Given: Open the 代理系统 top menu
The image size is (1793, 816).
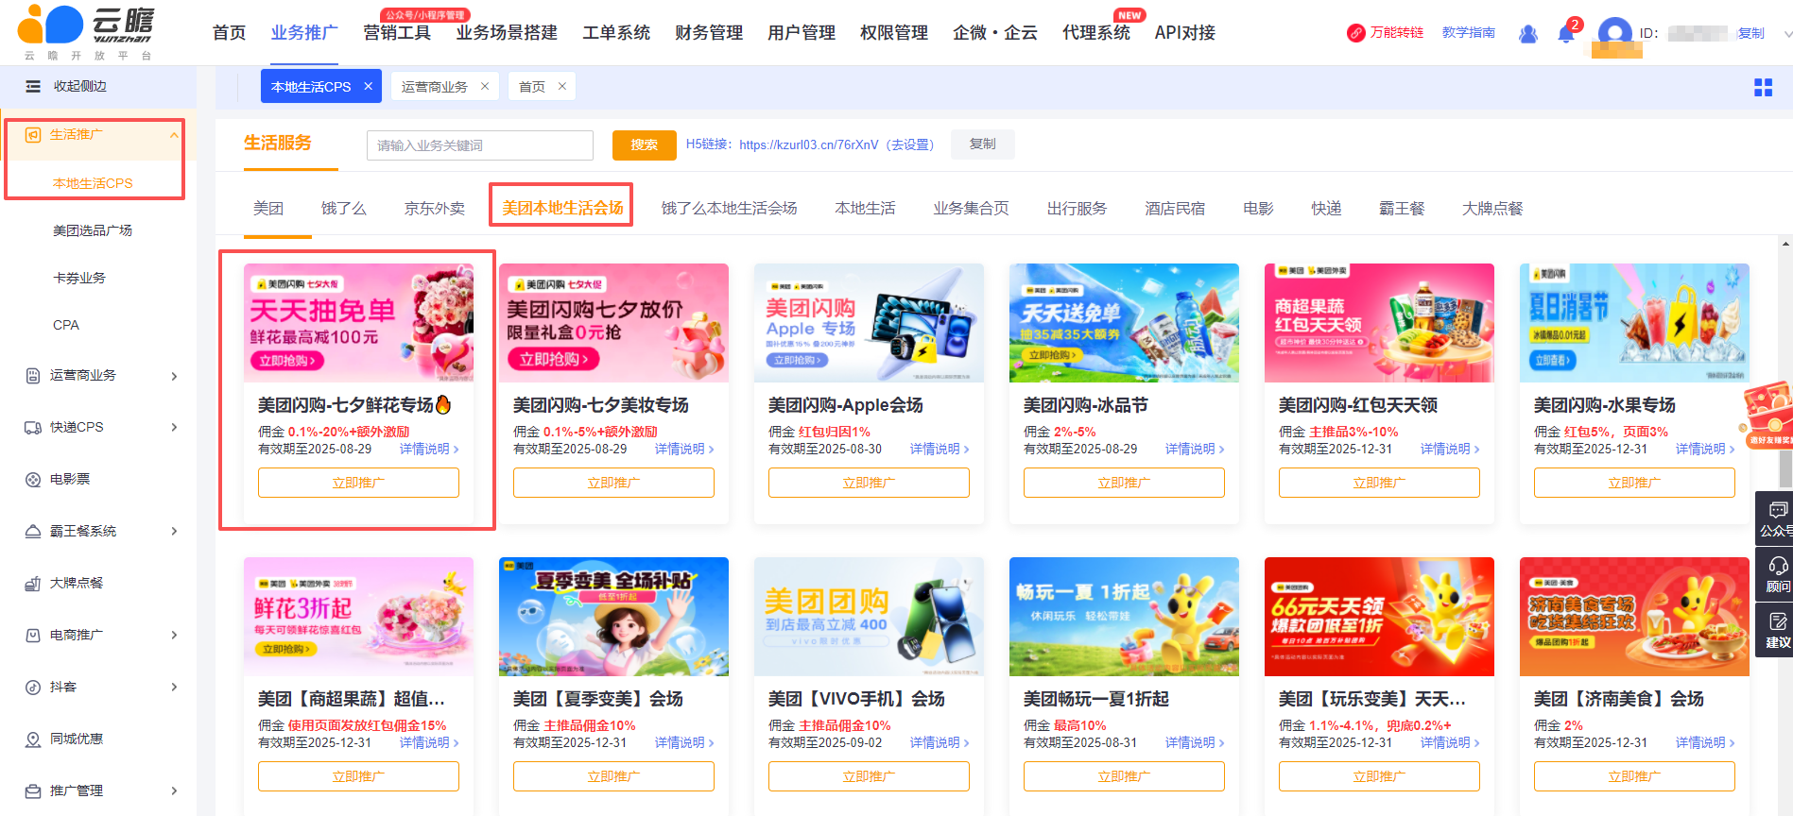Looking at the screenshot, I should click(x=1096, y=33).
